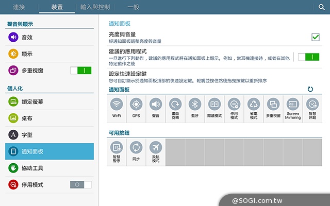
Task: Open the search magnifier icon
Action: 321,7
